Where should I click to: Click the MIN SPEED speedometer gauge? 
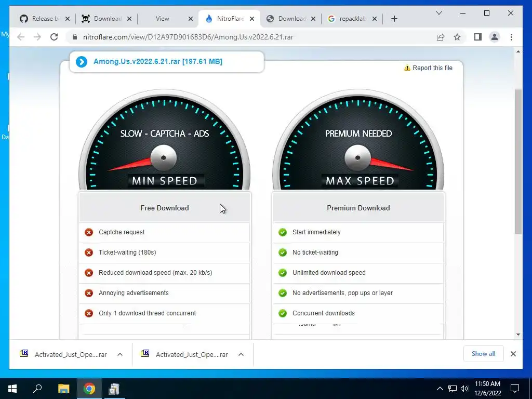click(164, 140)
